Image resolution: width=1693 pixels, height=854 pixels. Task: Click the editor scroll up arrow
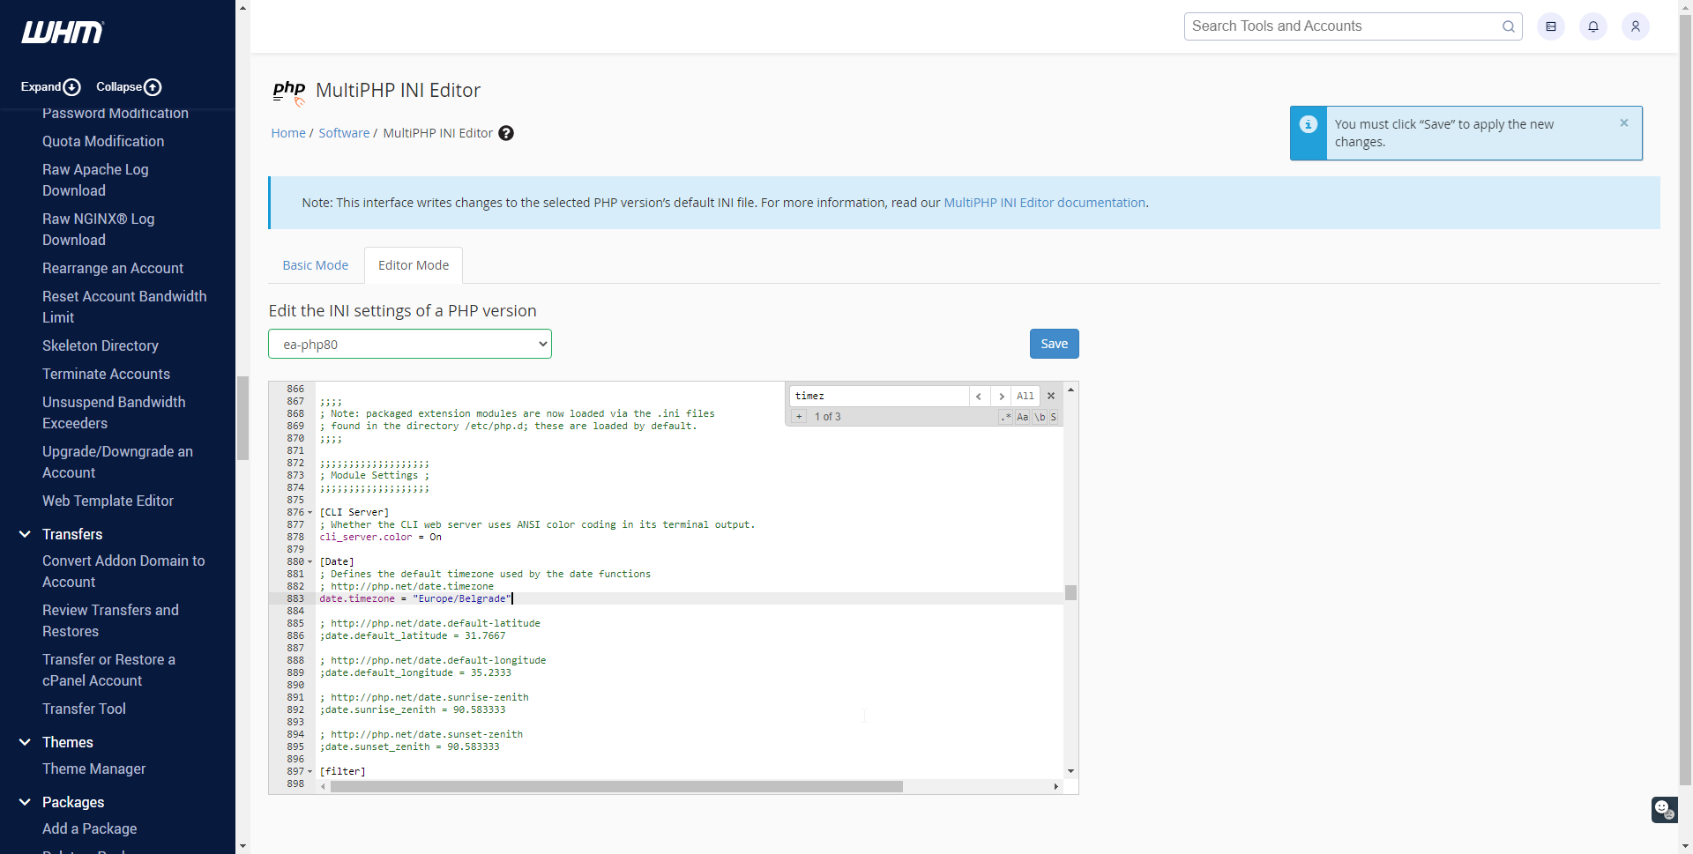click(1070, 390)
